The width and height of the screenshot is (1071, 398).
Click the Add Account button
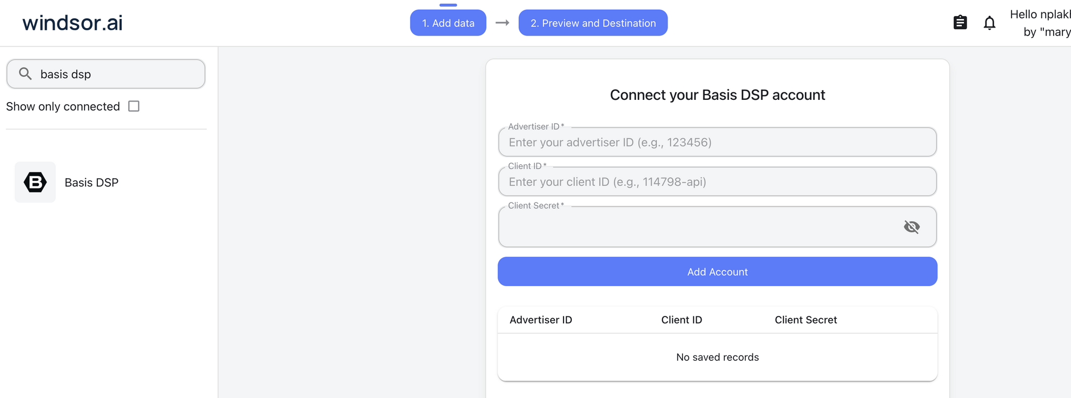pyautogui.click(x=717, y=272)
